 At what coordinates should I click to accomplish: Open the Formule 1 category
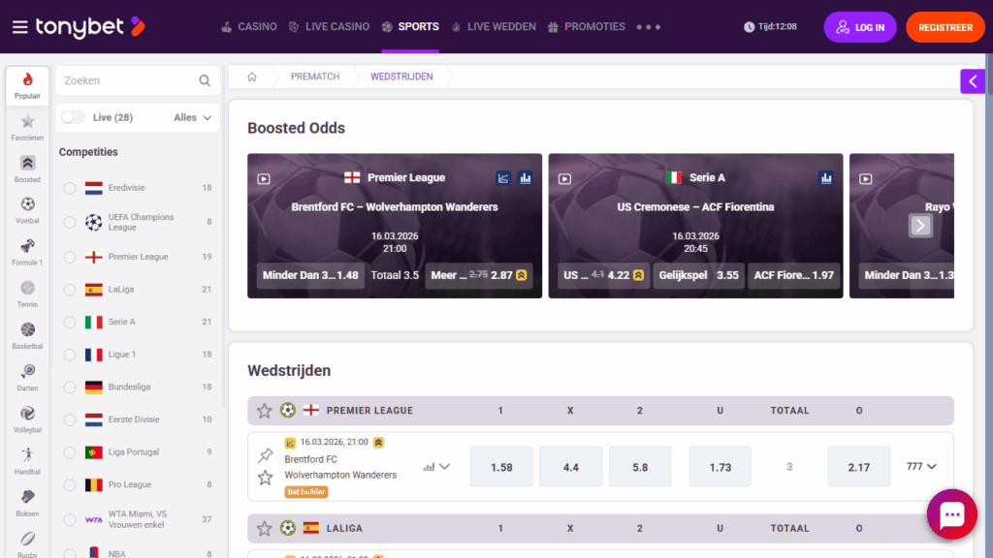click(27, 250)
